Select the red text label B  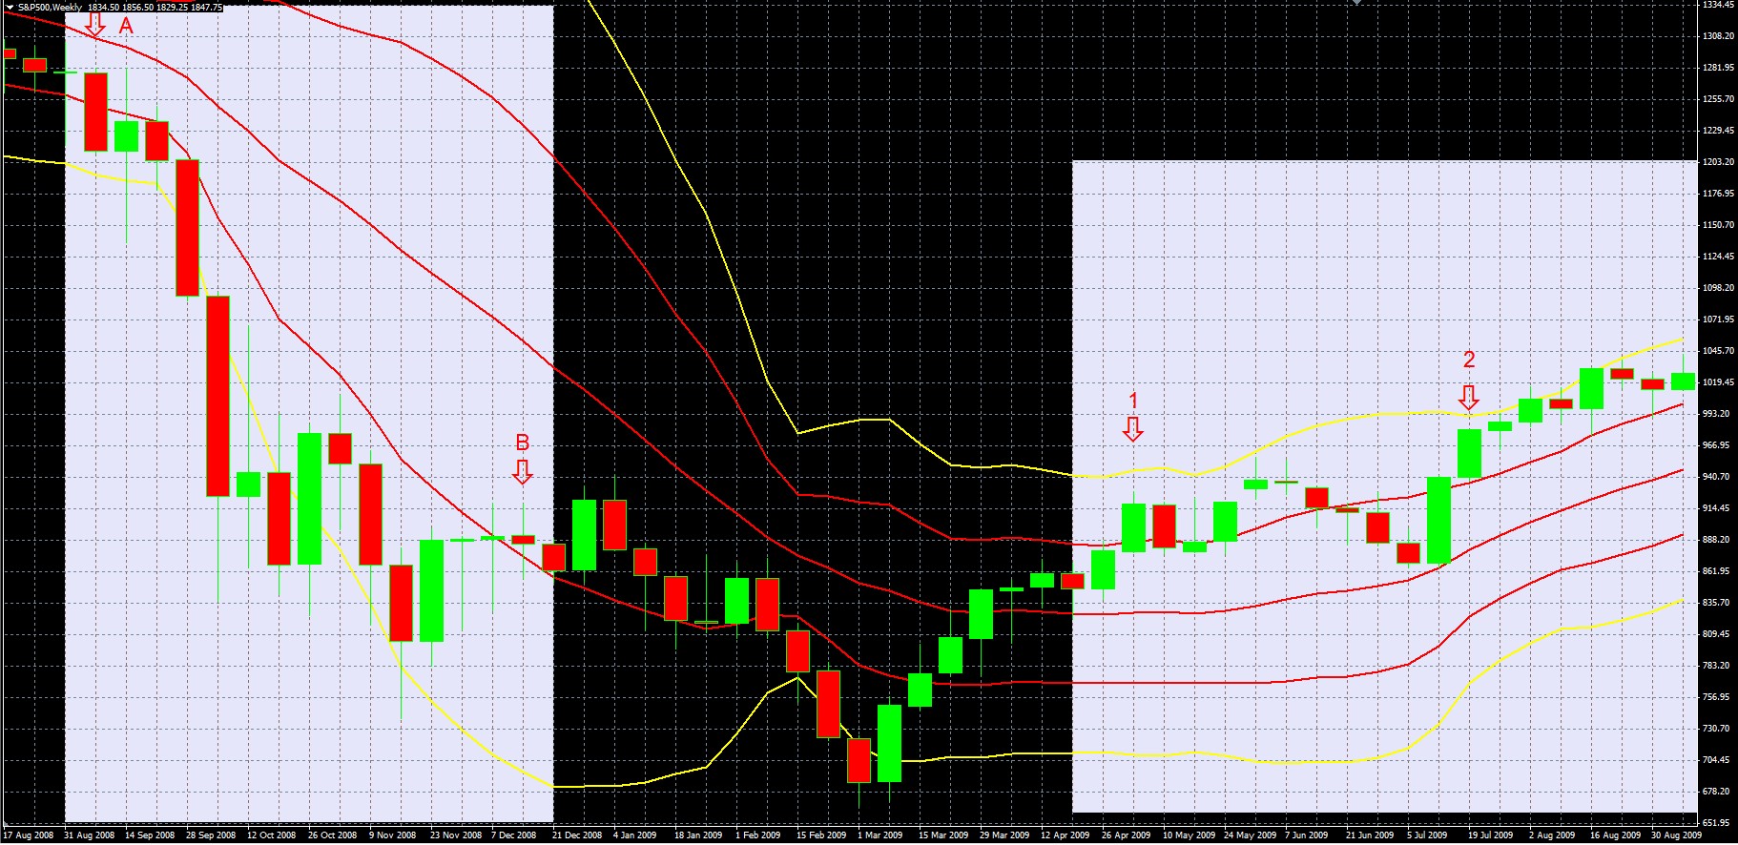[x=522, y=443]
